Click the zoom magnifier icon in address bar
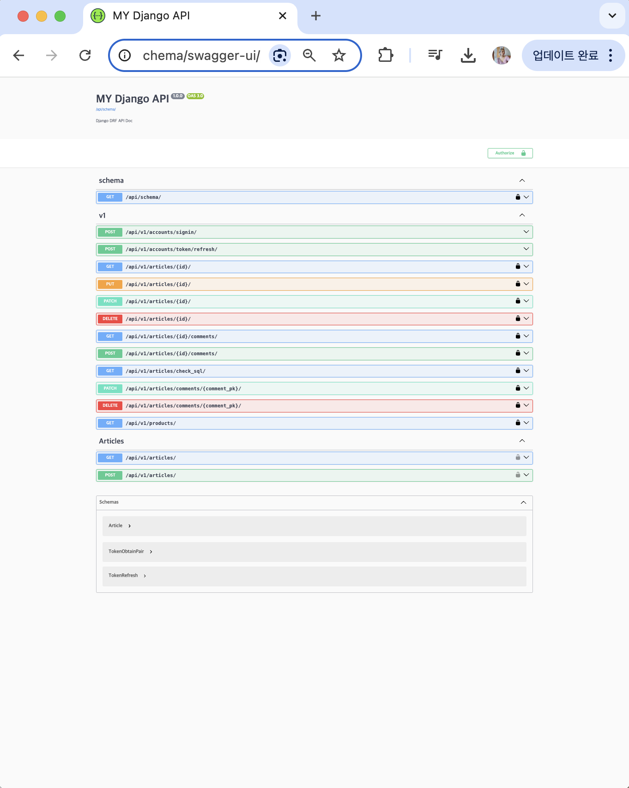 click(309, 56)
